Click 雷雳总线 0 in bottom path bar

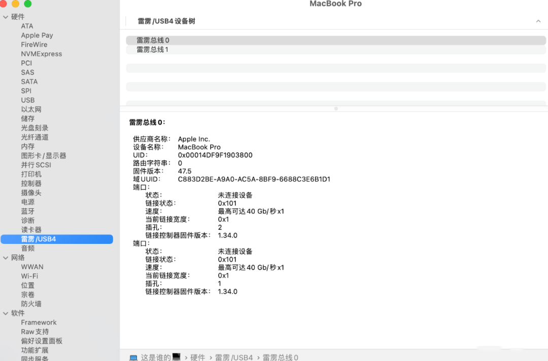coord(280,357)
